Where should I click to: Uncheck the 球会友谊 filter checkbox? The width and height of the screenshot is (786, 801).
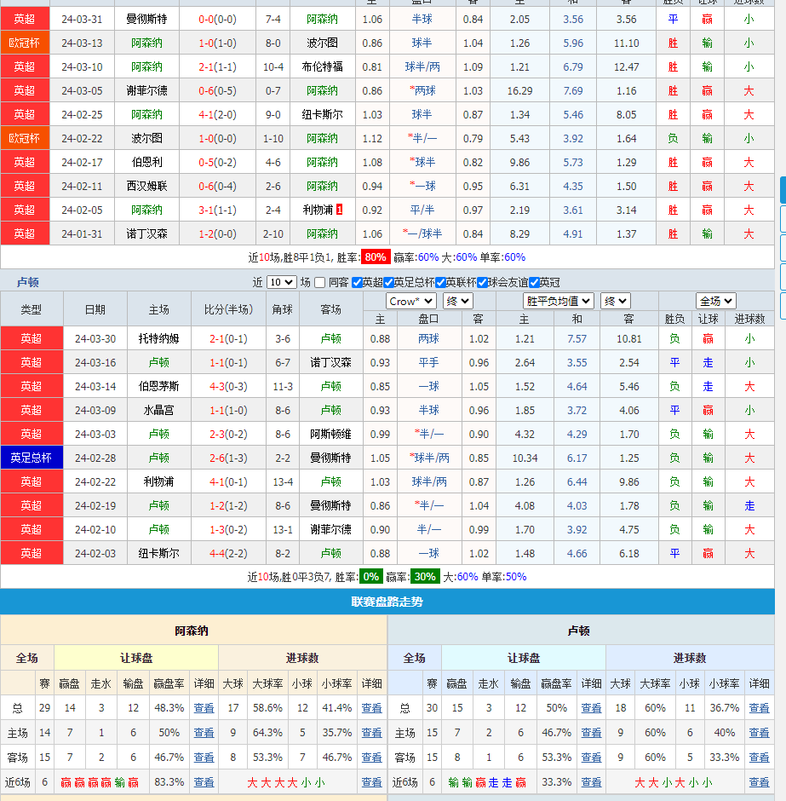click(483, 283)
